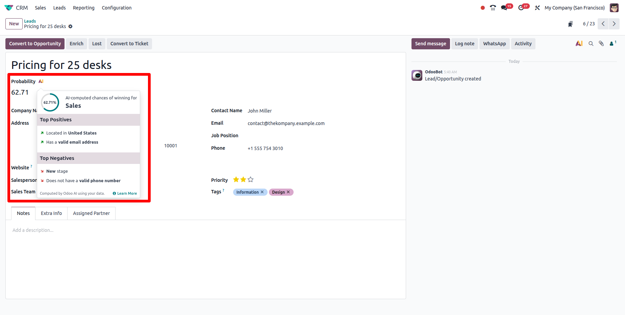625x315 pixels.
Task: Switch to the Extra Info tab
Action: pos(51,213)
